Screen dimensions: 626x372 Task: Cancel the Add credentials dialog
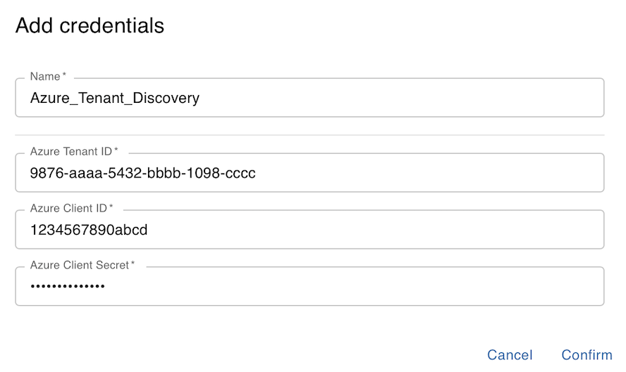510,355
